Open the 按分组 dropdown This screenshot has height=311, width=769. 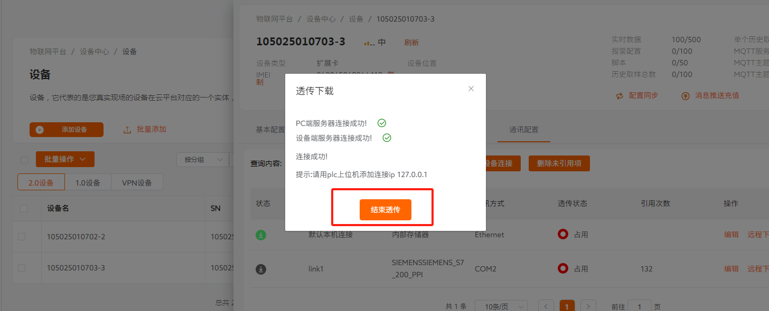click(x=202, y=159)
